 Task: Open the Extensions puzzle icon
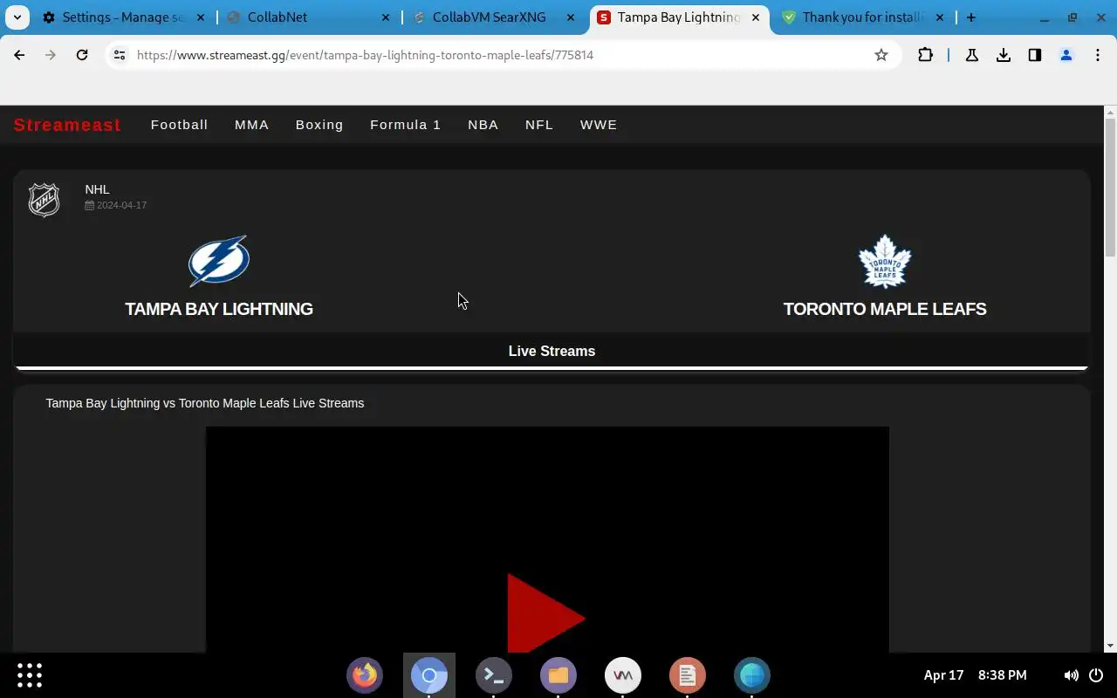point(926,55)
